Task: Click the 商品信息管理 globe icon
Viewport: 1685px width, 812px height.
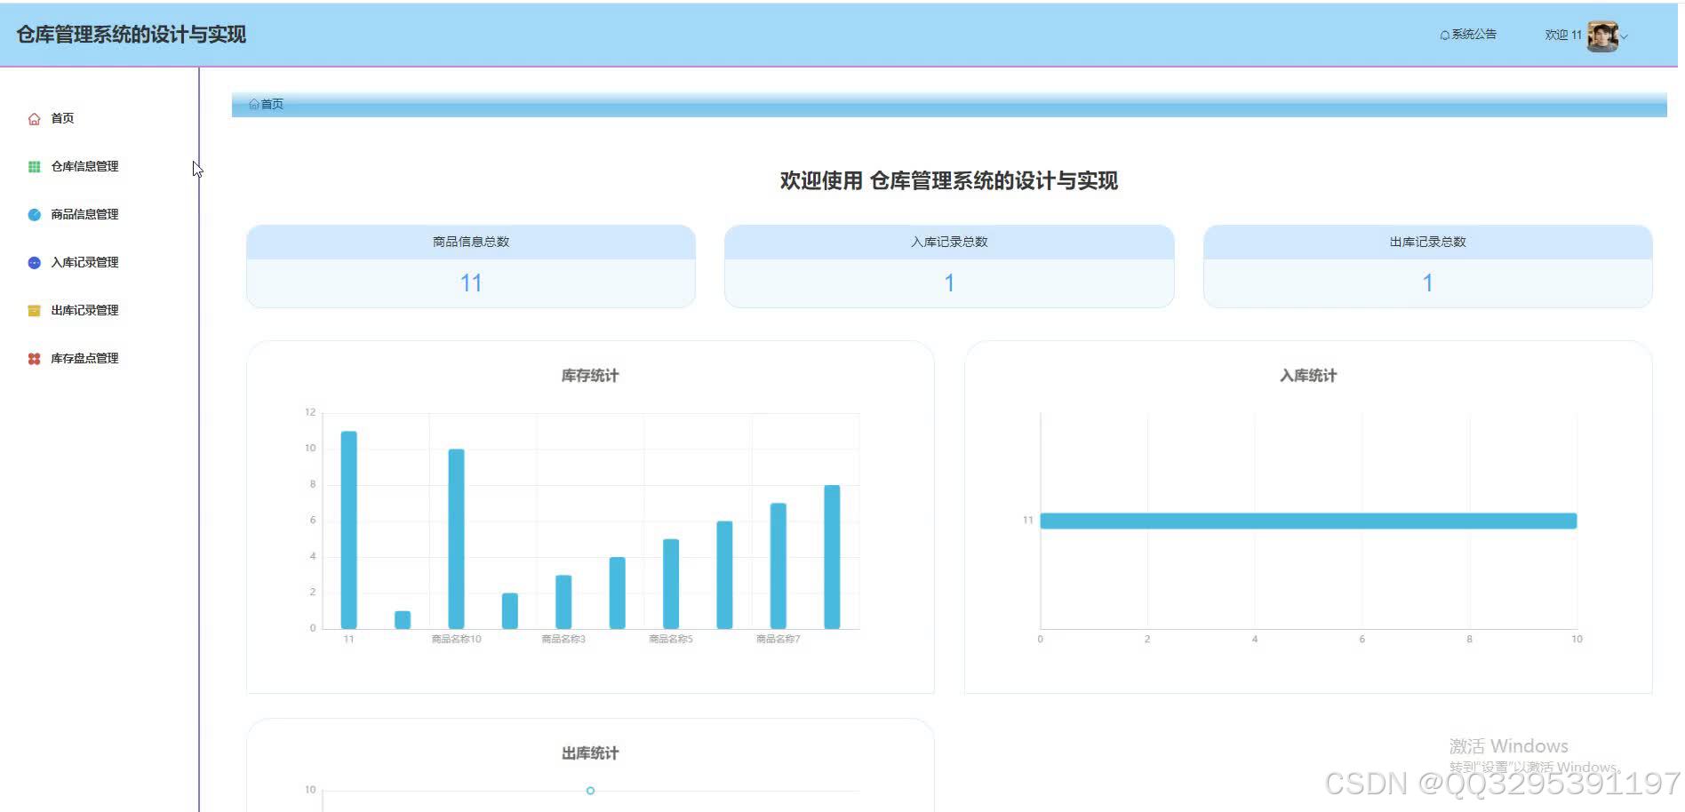Action: tap(34, 214)
